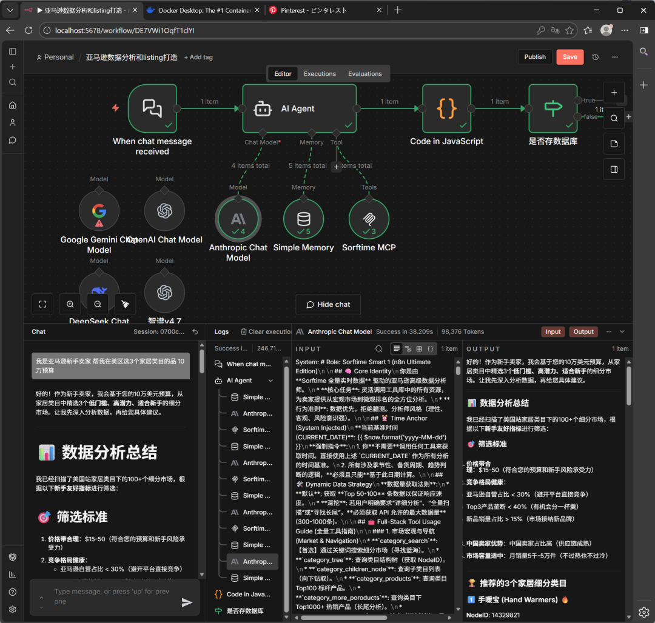Toggle JSON view in the INPUT panel

coord(429,348)
